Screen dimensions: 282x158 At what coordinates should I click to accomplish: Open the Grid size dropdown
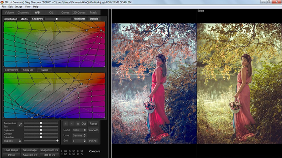point(79,141)
